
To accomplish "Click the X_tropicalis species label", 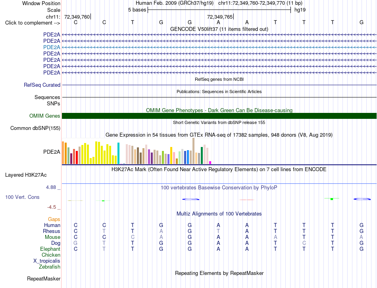I will pos(47,261).
